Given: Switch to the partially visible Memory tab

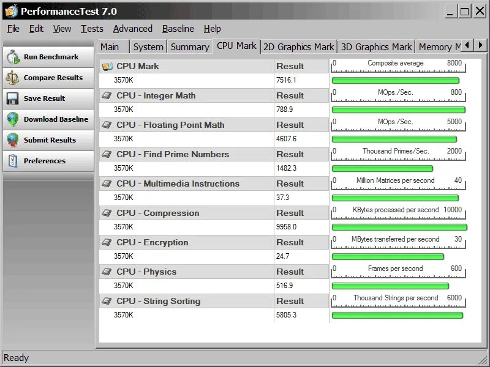Looking at the screenshot, I should pos(439,47).
